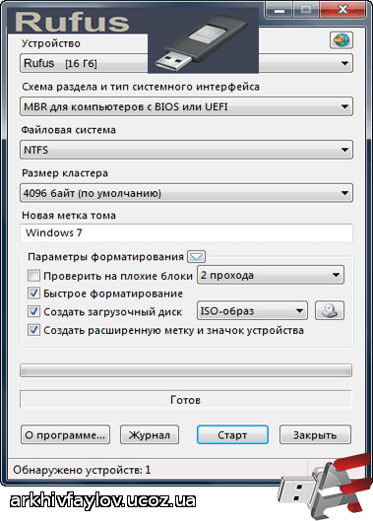Click the Готов status field

[186, 400]
